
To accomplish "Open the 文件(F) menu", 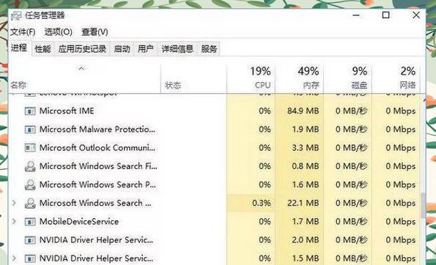I will pos(23,32).
